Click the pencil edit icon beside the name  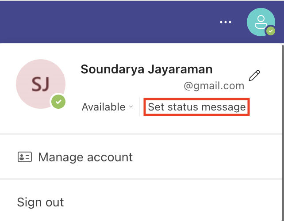pos(254,76)
